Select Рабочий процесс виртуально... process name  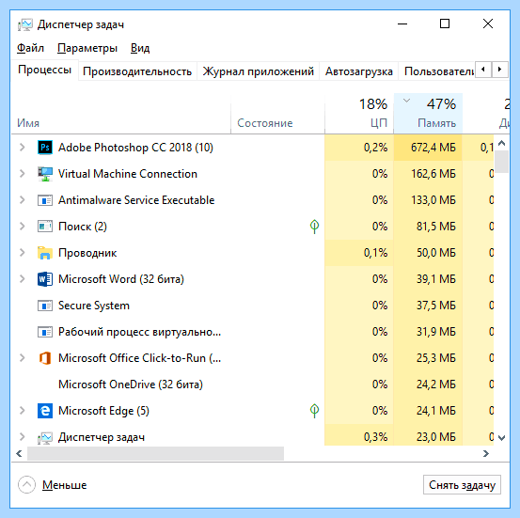[139, 332]
